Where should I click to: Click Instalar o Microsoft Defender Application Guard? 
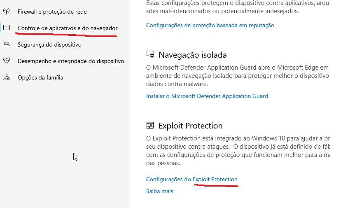(x=207, y=96)
